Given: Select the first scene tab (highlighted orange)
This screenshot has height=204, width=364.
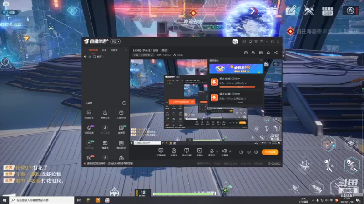Looking at the screenshot, I should (x=93, y=50).
